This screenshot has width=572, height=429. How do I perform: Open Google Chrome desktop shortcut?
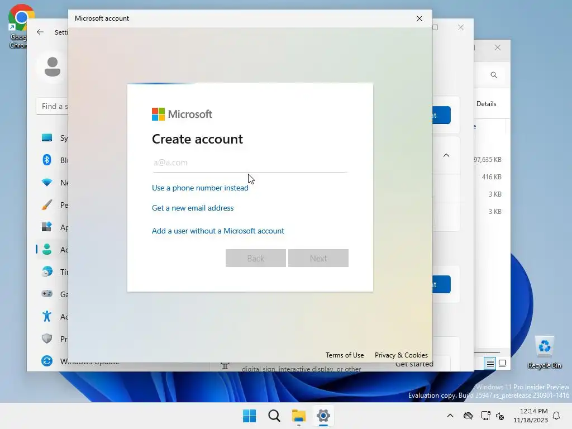point(18,26)
